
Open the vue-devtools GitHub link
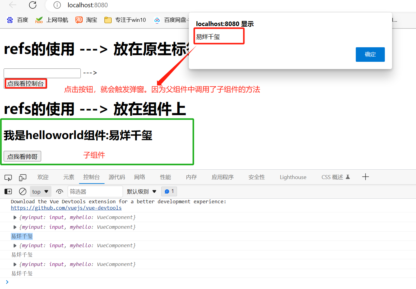coord(66,208)
